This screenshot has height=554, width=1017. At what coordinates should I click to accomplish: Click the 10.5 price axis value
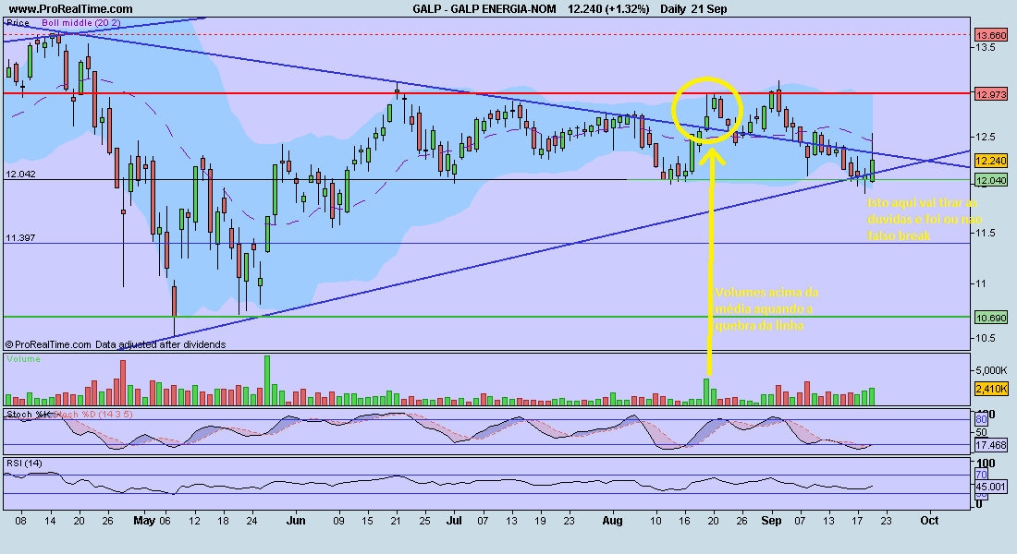click(x=986, y=338)
